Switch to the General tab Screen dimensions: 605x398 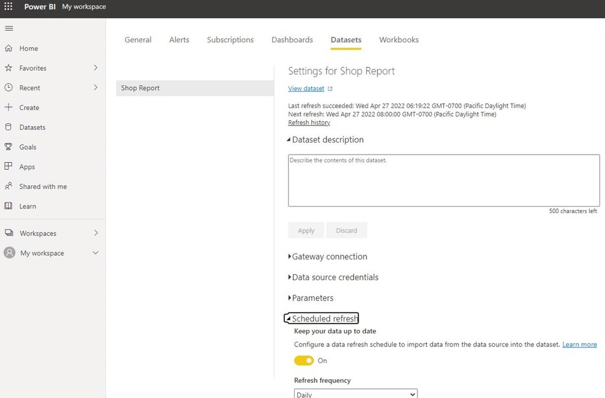click(x=138, y=40)
